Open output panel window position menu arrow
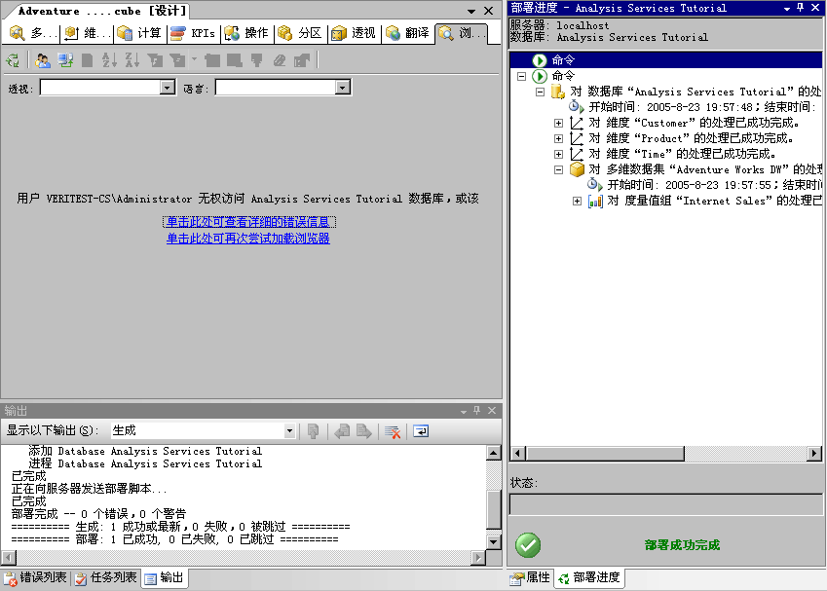The height and width of the screenshot is (591, 827). pos(463,411)
